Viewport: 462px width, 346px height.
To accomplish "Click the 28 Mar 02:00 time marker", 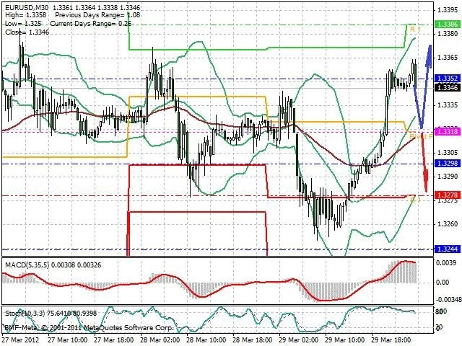I will 160,340.
